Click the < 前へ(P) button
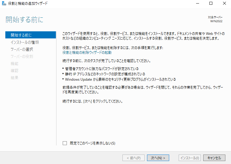This screenshot has height=164, width=231. (x=133, y=158)
